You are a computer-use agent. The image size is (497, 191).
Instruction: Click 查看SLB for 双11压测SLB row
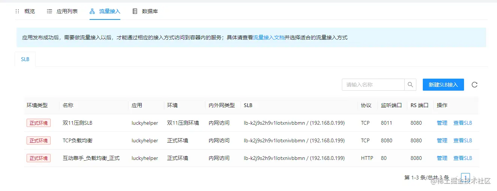pos(463,123)
